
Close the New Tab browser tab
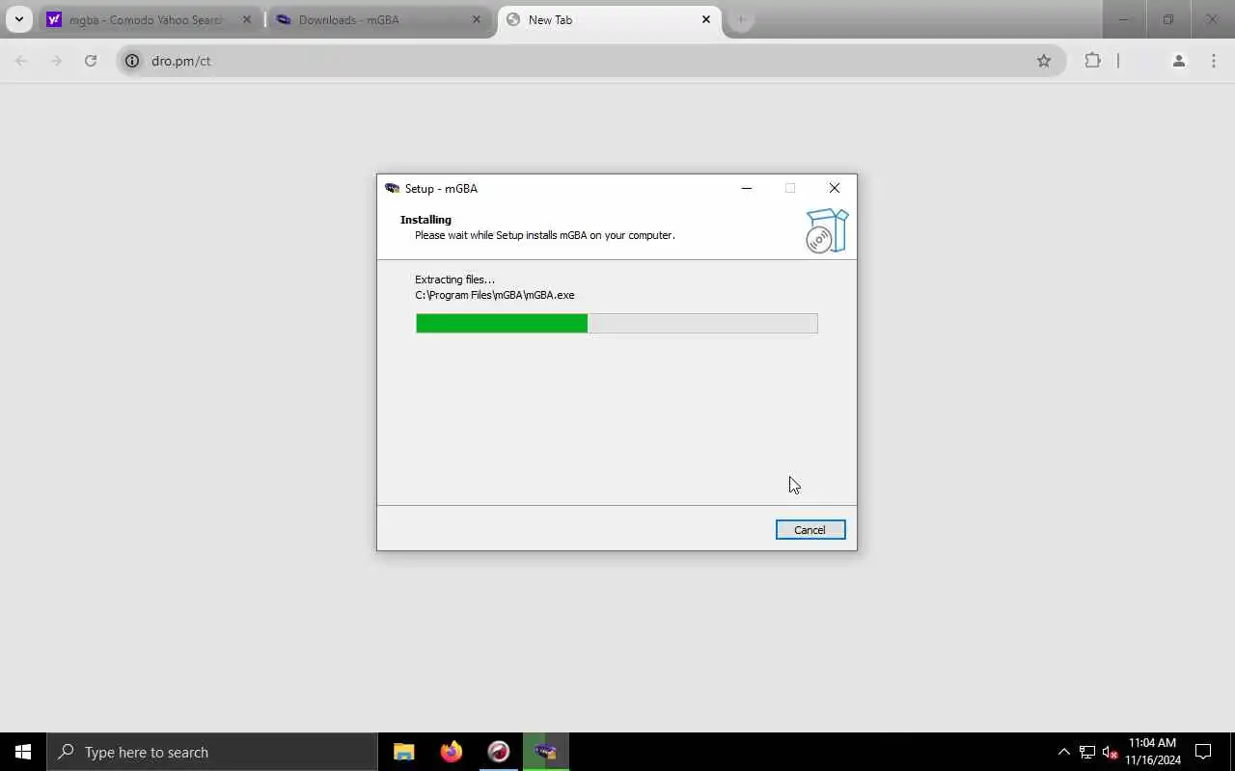tap(706, 19)
